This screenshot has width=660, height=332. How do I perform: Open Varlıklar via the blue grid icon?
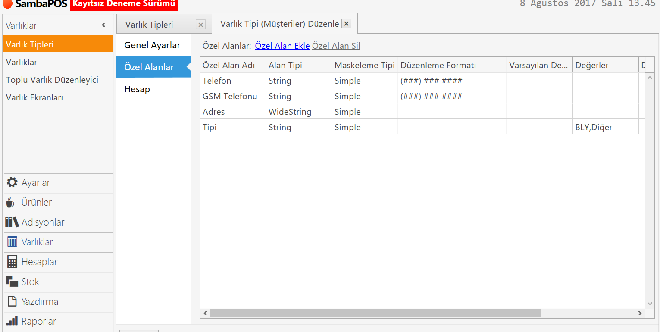pos(12,242)
